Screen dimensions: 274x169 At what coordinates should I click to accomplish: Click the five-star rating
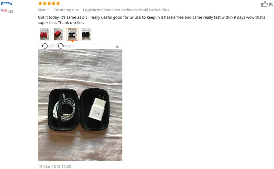[x=49, y=3]
